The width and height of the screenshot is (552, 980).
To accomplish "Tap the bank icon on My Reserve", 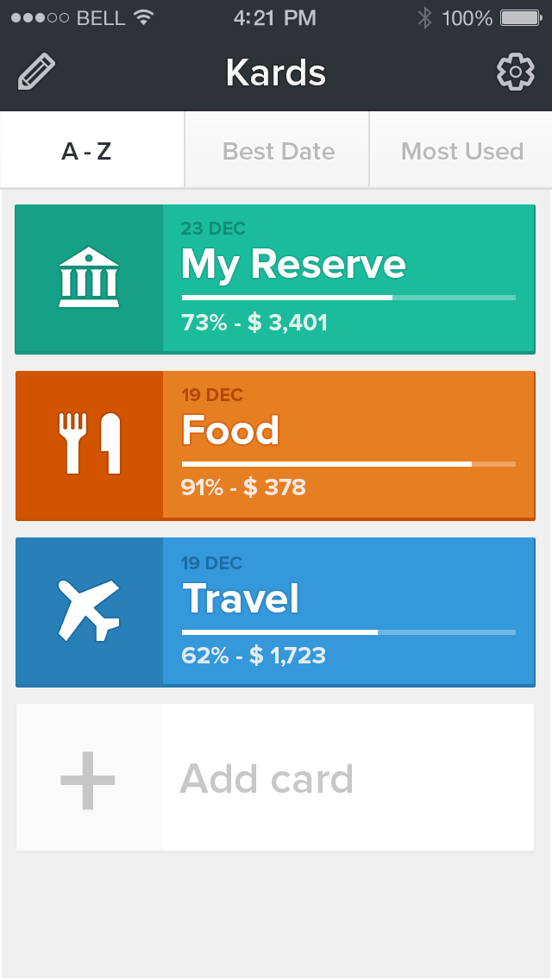I will [89, 278].
